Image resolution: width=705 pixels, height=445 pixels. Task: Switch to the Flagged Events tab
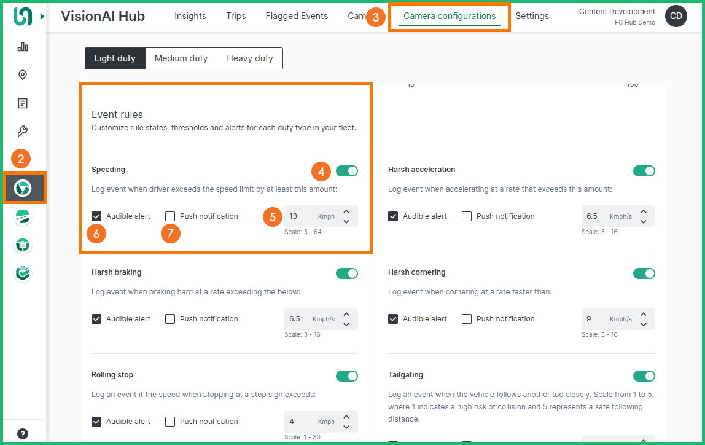(297, 16)
